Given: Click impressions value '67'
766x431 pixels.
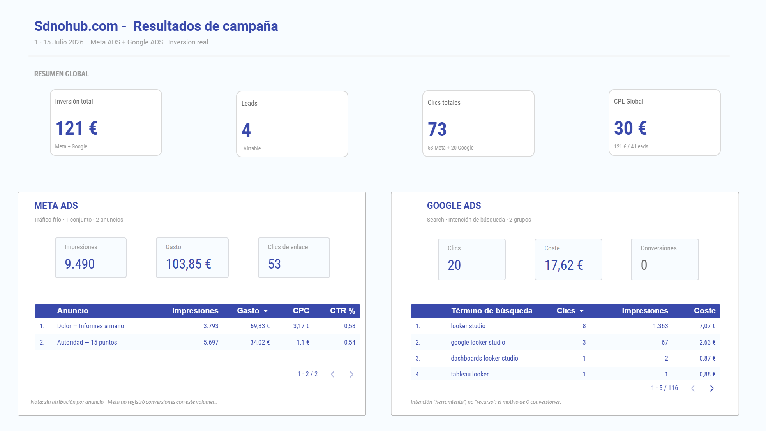Looking at the screenshot, I should click(665, 342).
